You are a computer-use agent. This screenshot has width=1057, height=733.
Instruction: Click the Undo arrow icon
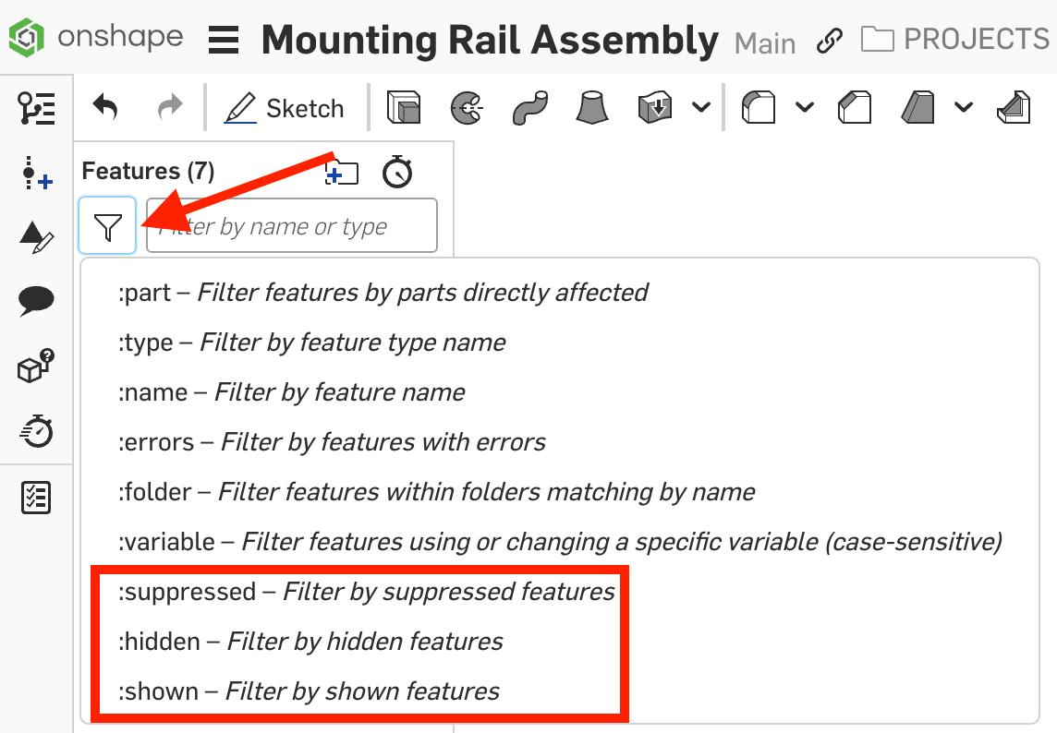click(105, 109)
